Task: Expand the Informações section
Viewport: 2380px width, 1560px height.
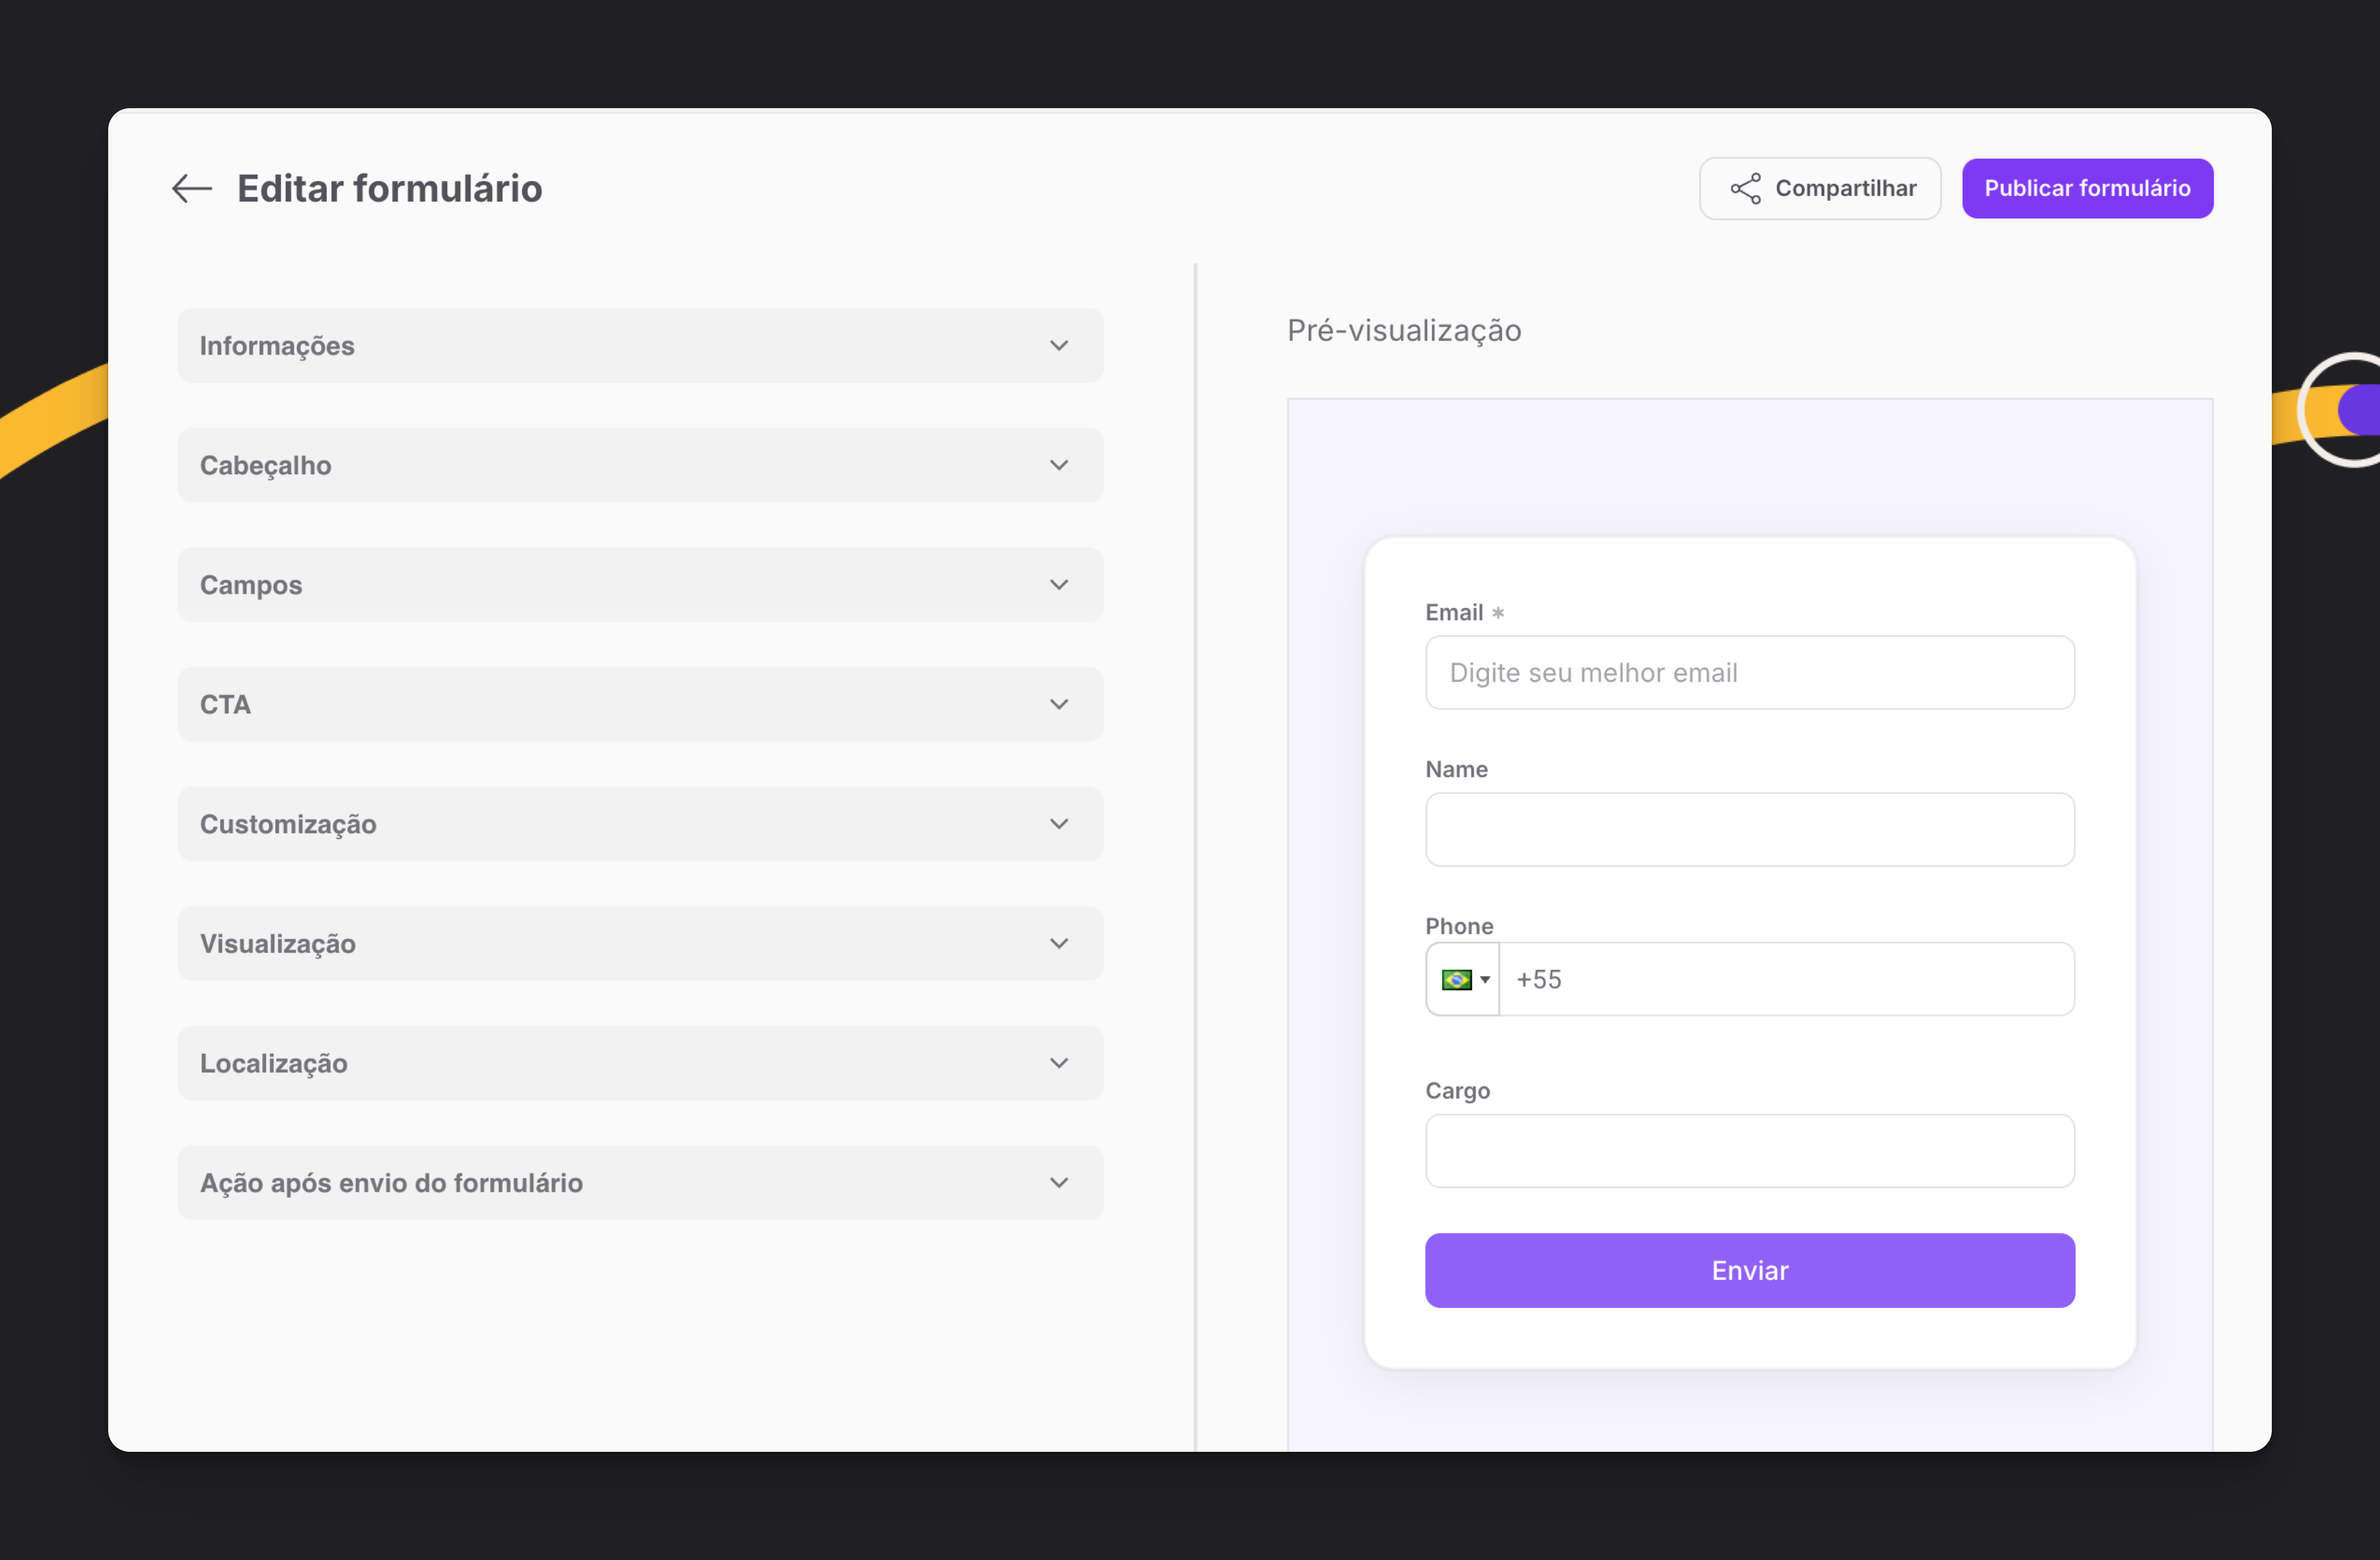Action: pos(640,345)
